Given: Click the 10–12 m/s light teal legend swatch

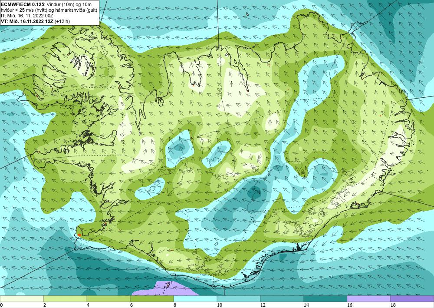Looking at the screenshot, I should [x=239, y=299].
